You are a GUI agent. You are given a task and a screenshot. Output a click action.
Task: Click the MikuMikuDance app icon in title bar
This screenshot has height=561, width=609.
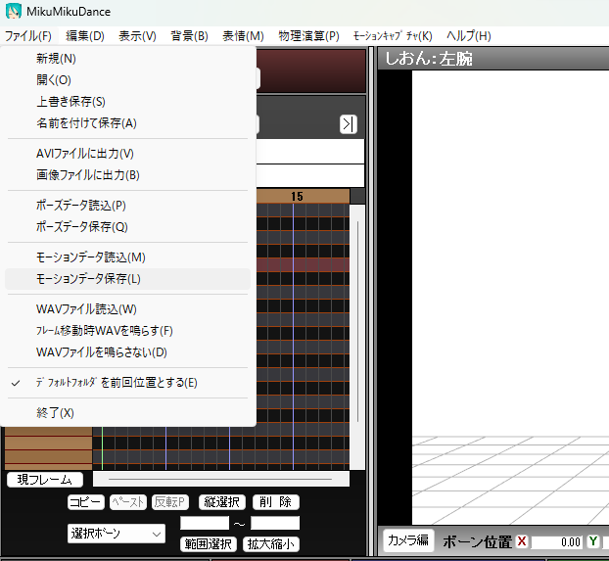tap(13, 12)
